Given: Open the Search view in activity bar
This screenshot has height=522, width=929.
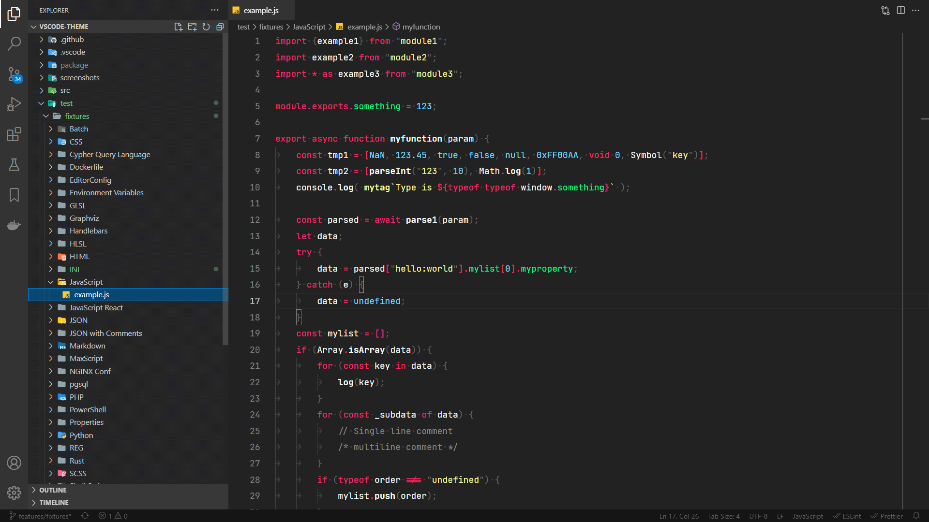Looking at the screenshot, I should point(14,43).
